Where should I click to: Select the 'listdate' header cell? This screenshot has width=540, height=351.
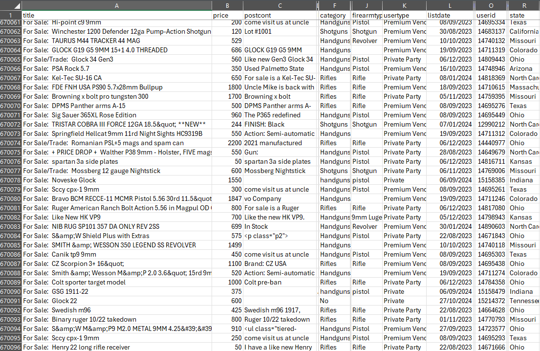[450, 16]
